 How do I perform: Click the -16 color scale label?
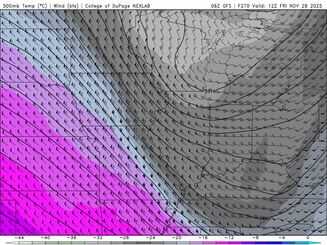tap(203, 238)
